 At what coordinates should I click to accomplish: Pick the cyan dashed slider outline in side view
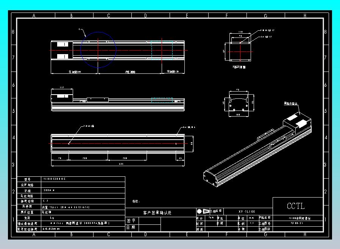162,100
